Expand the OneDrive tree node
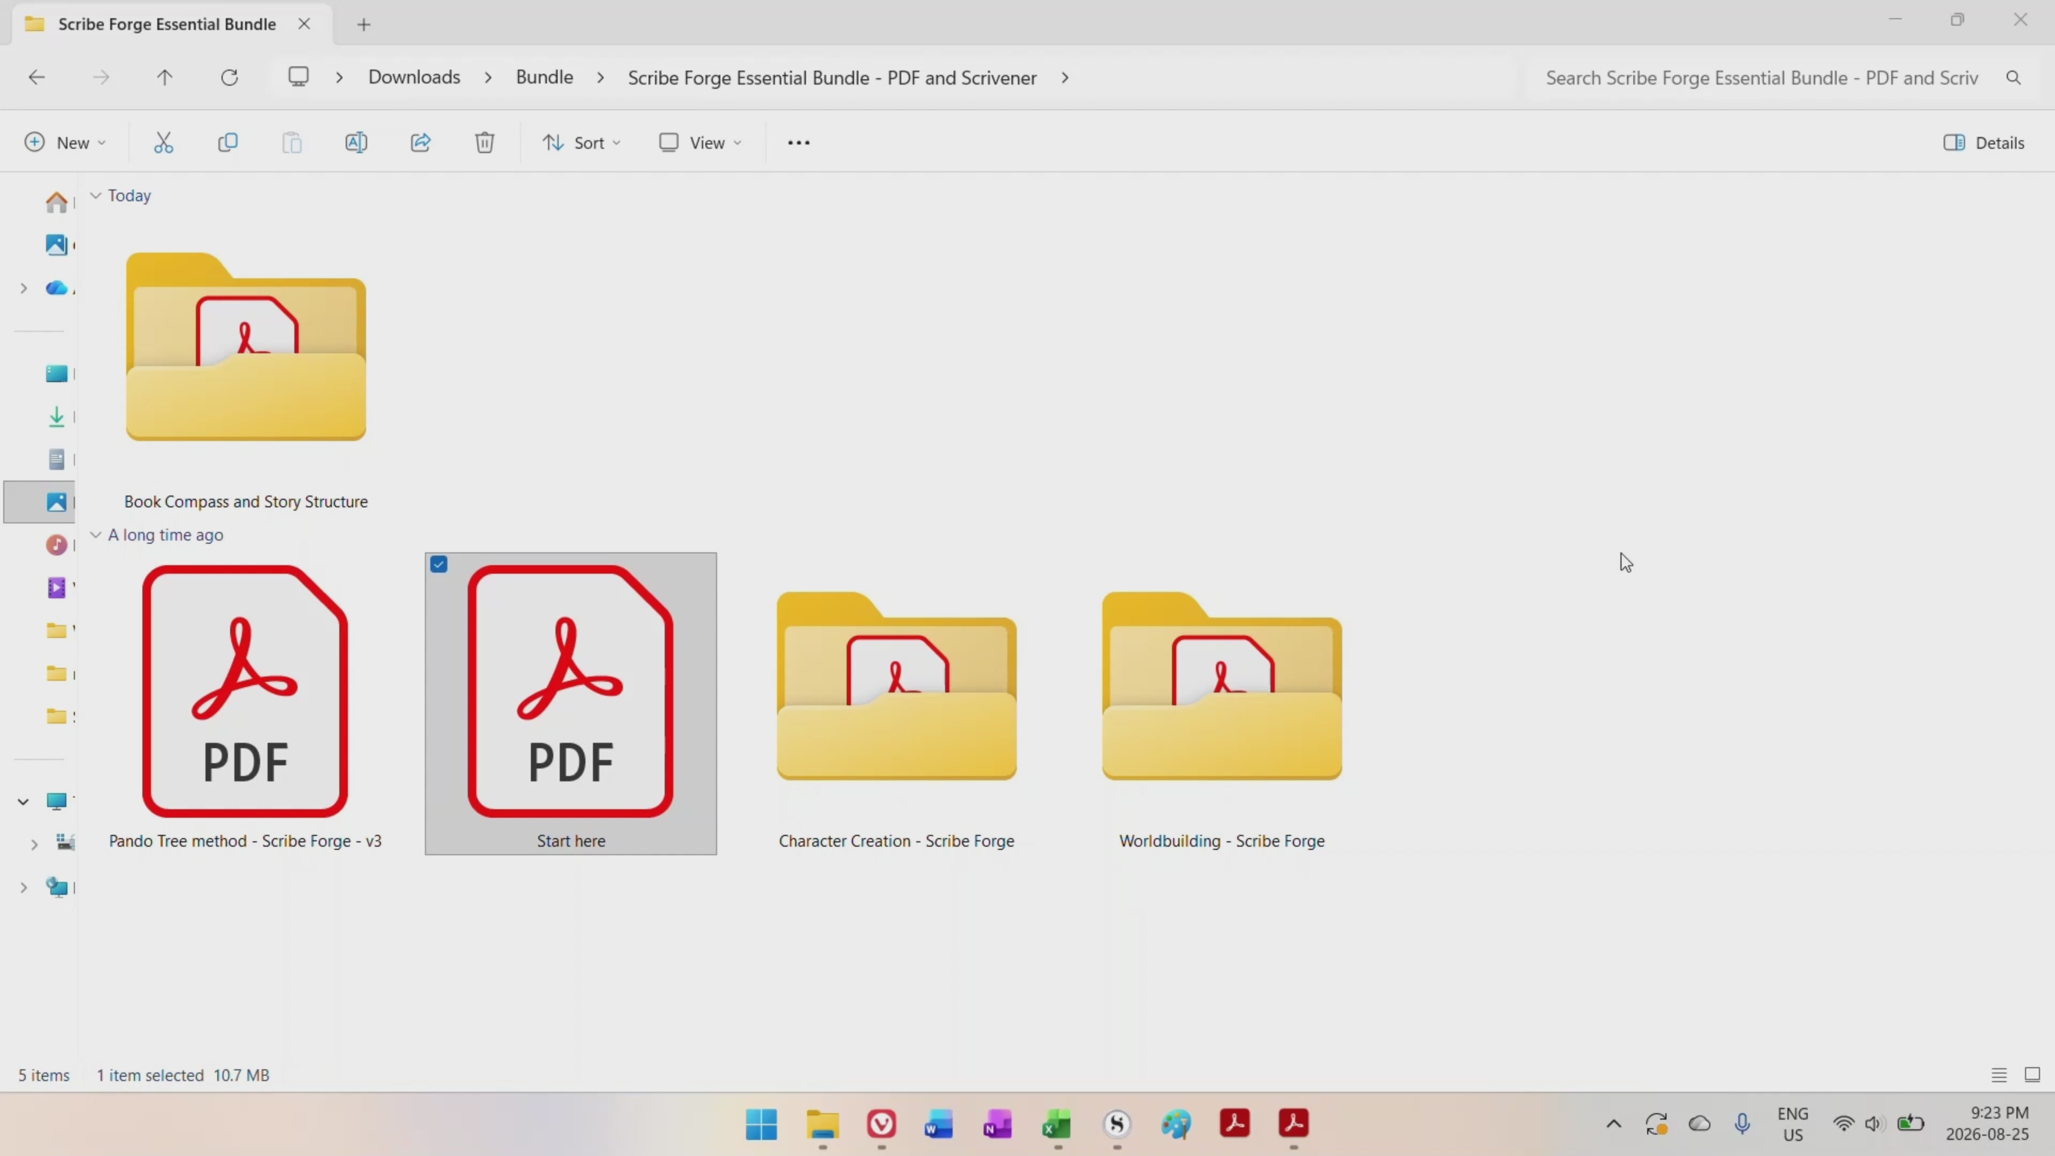 point(23,288)
